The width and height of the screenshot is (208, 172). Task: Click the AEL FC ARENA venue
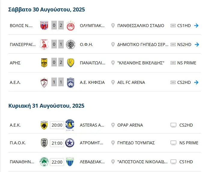131,82
